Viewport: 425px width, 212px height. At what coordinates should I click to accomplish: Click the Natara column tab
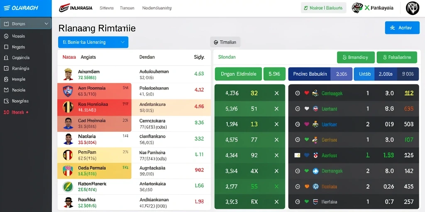[x=69, y=57]
